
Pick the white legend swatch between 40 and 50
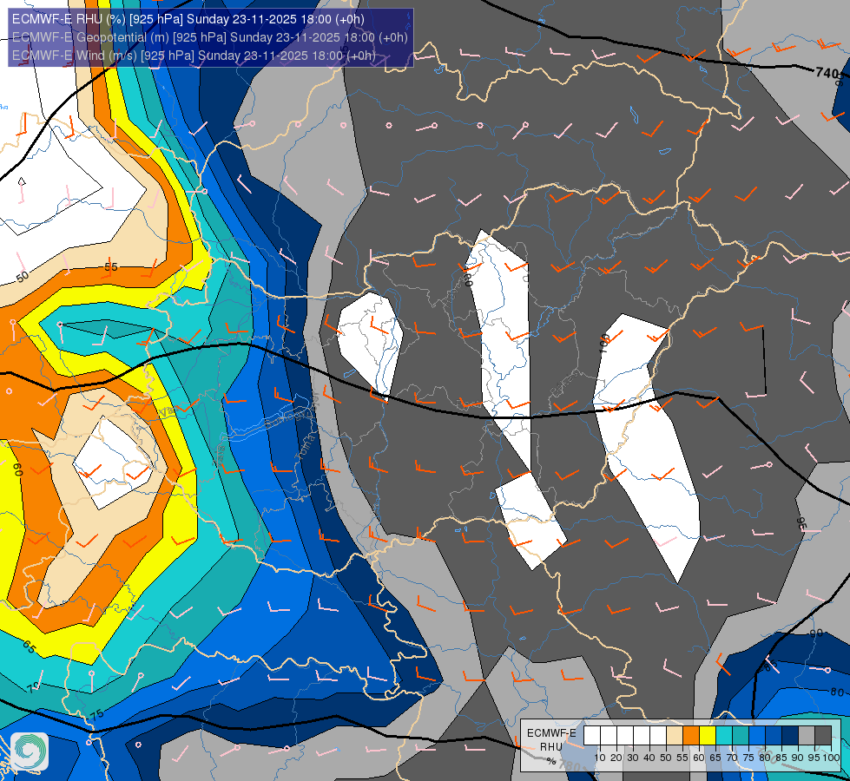coord(658,735)
